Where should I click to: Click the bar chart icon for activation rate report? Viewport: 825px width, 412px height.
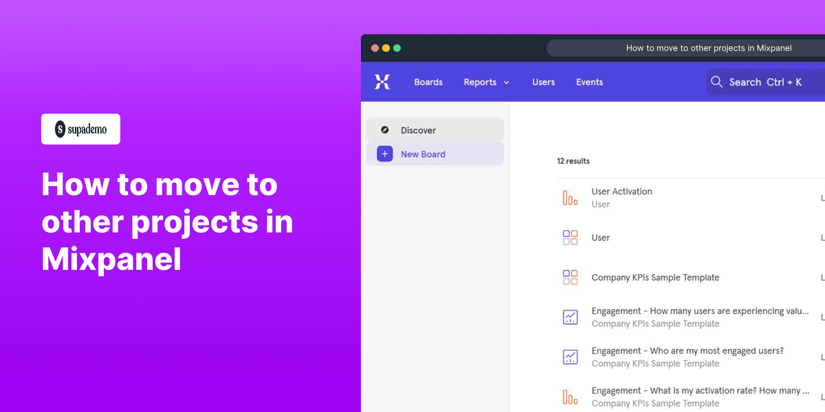(x=570, y=396)
